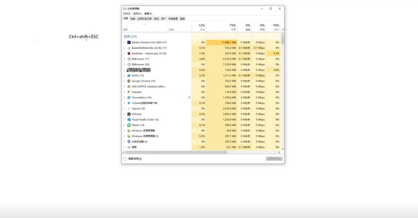
Task: Click the UVR.exe app icon
Action: (129, 114)
